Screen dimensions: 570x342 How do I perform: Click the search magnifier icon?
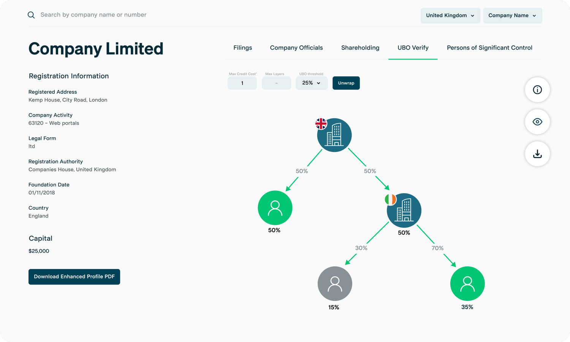[x=31, y=15]
